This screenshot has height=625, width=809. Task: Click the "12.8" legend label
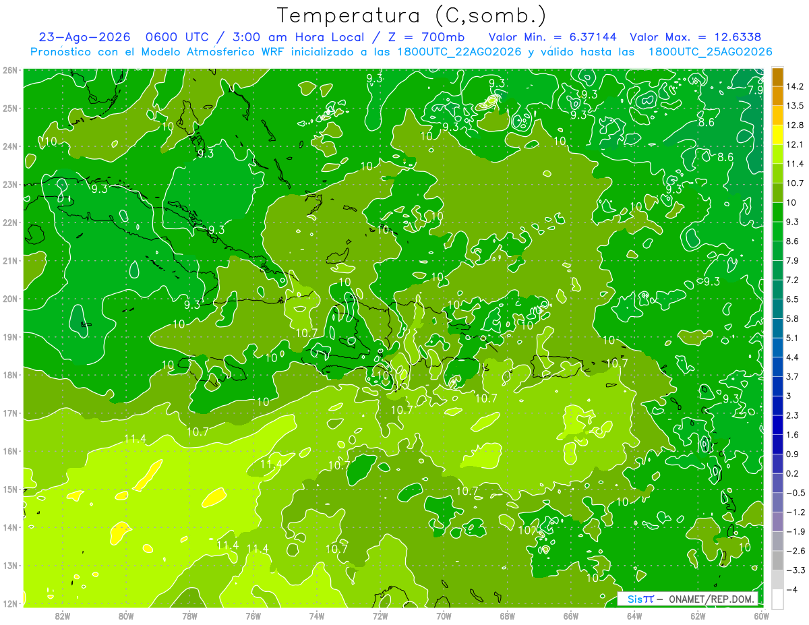point(795,125)
